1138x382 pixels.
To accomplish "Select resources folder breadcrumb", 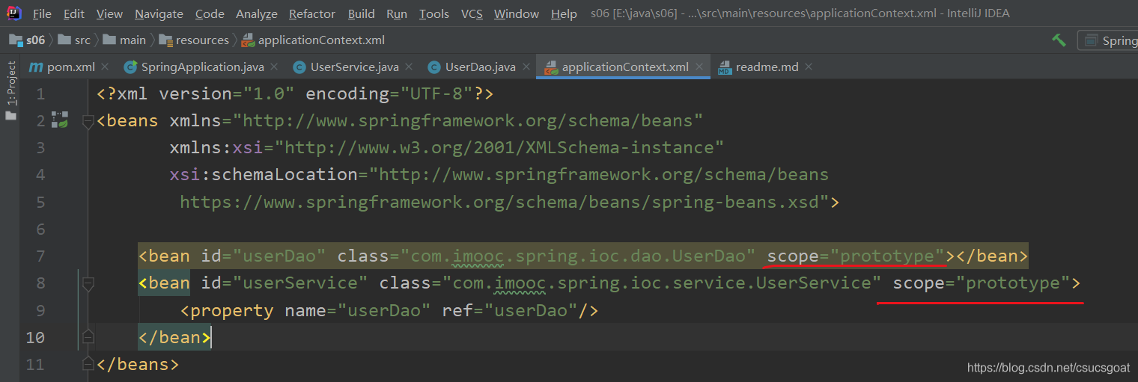I will pyautogui.click(x=192, y=40).
